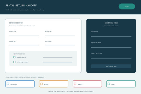Tick the Returned status checkbox
Image resolution: width=141 pixels, height=94 pixels.
(8, 84)
